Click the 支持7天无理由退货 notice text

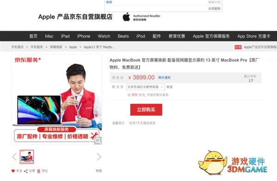coord(142,123)
